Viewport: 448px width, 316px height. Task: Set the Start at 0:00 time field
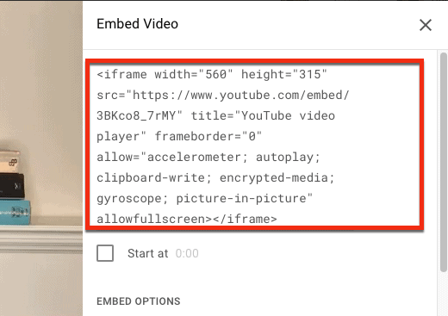click(x=187, y=253)
